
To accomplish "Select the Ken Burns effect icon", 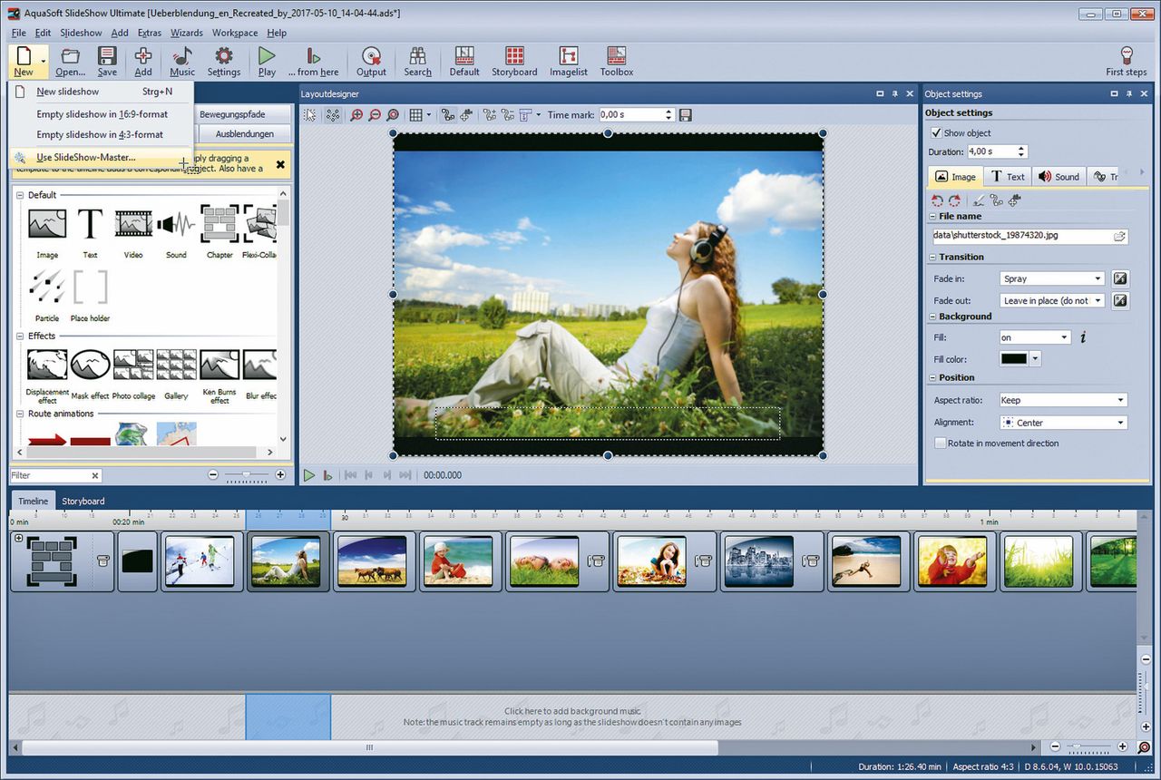I will [220, 371].
